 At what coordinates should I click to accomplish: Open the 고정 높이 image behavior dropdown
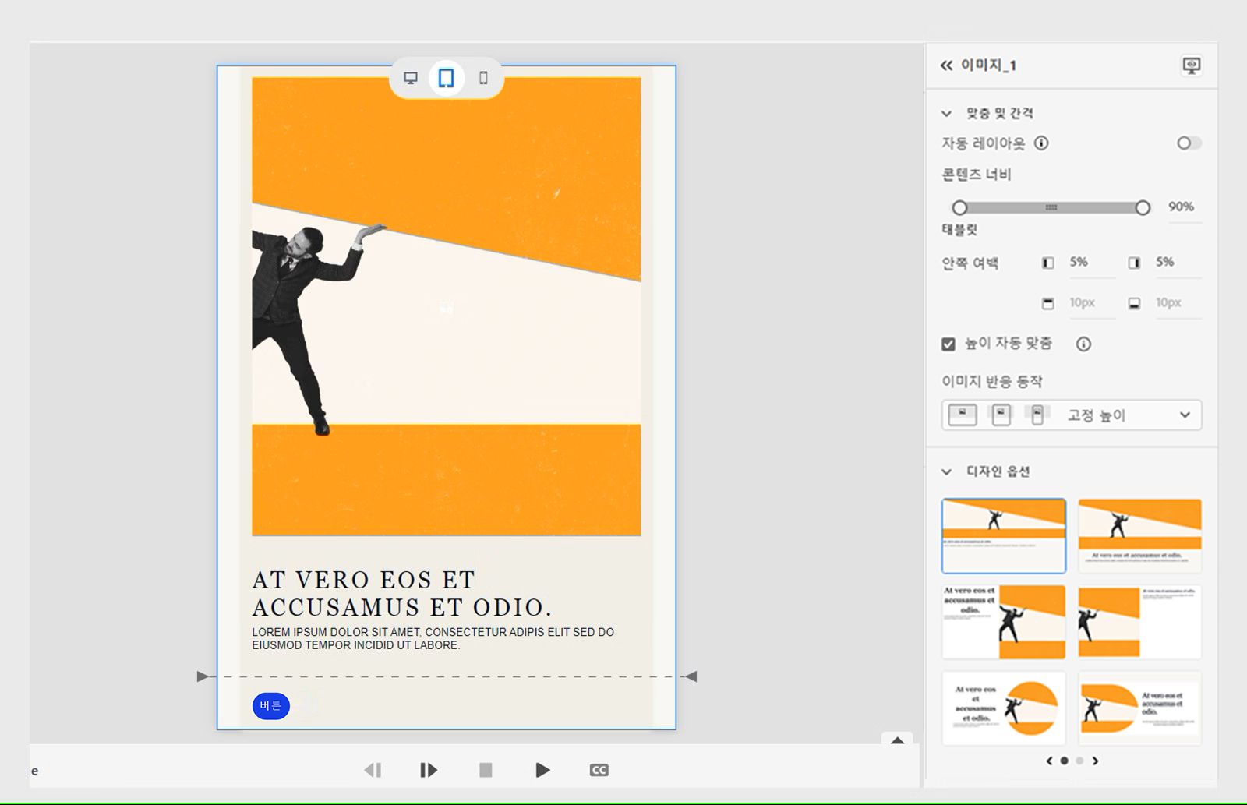pyautogui.click(x=1072, y=415)
